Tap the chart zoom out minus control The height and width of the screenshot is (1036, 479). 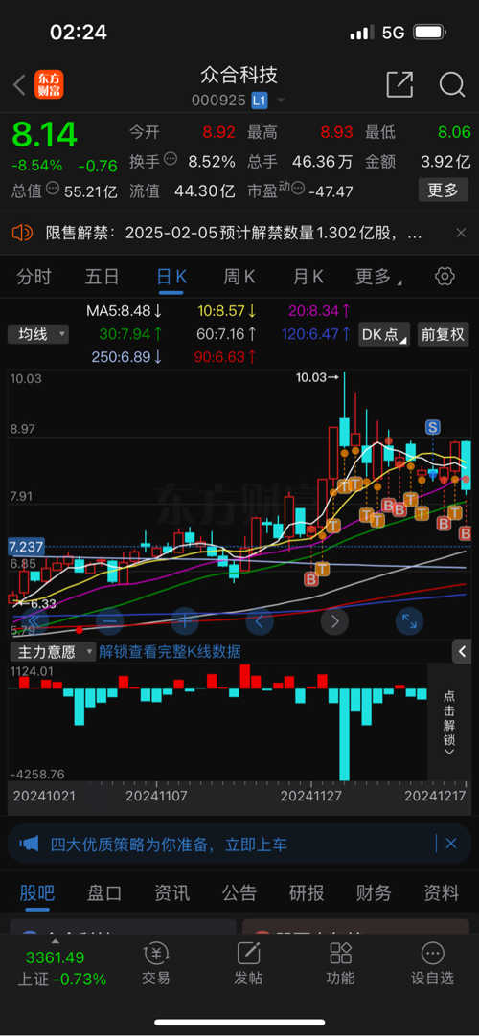pos(109,621)
